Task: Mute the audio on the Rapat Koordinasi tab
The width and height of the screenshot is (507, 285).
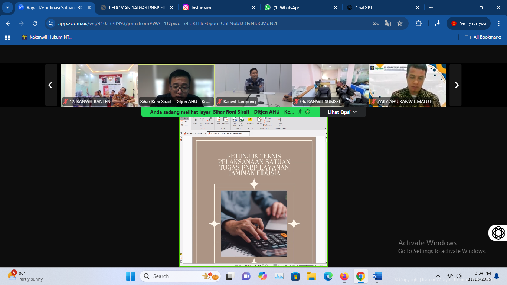Action: (80, 7)
